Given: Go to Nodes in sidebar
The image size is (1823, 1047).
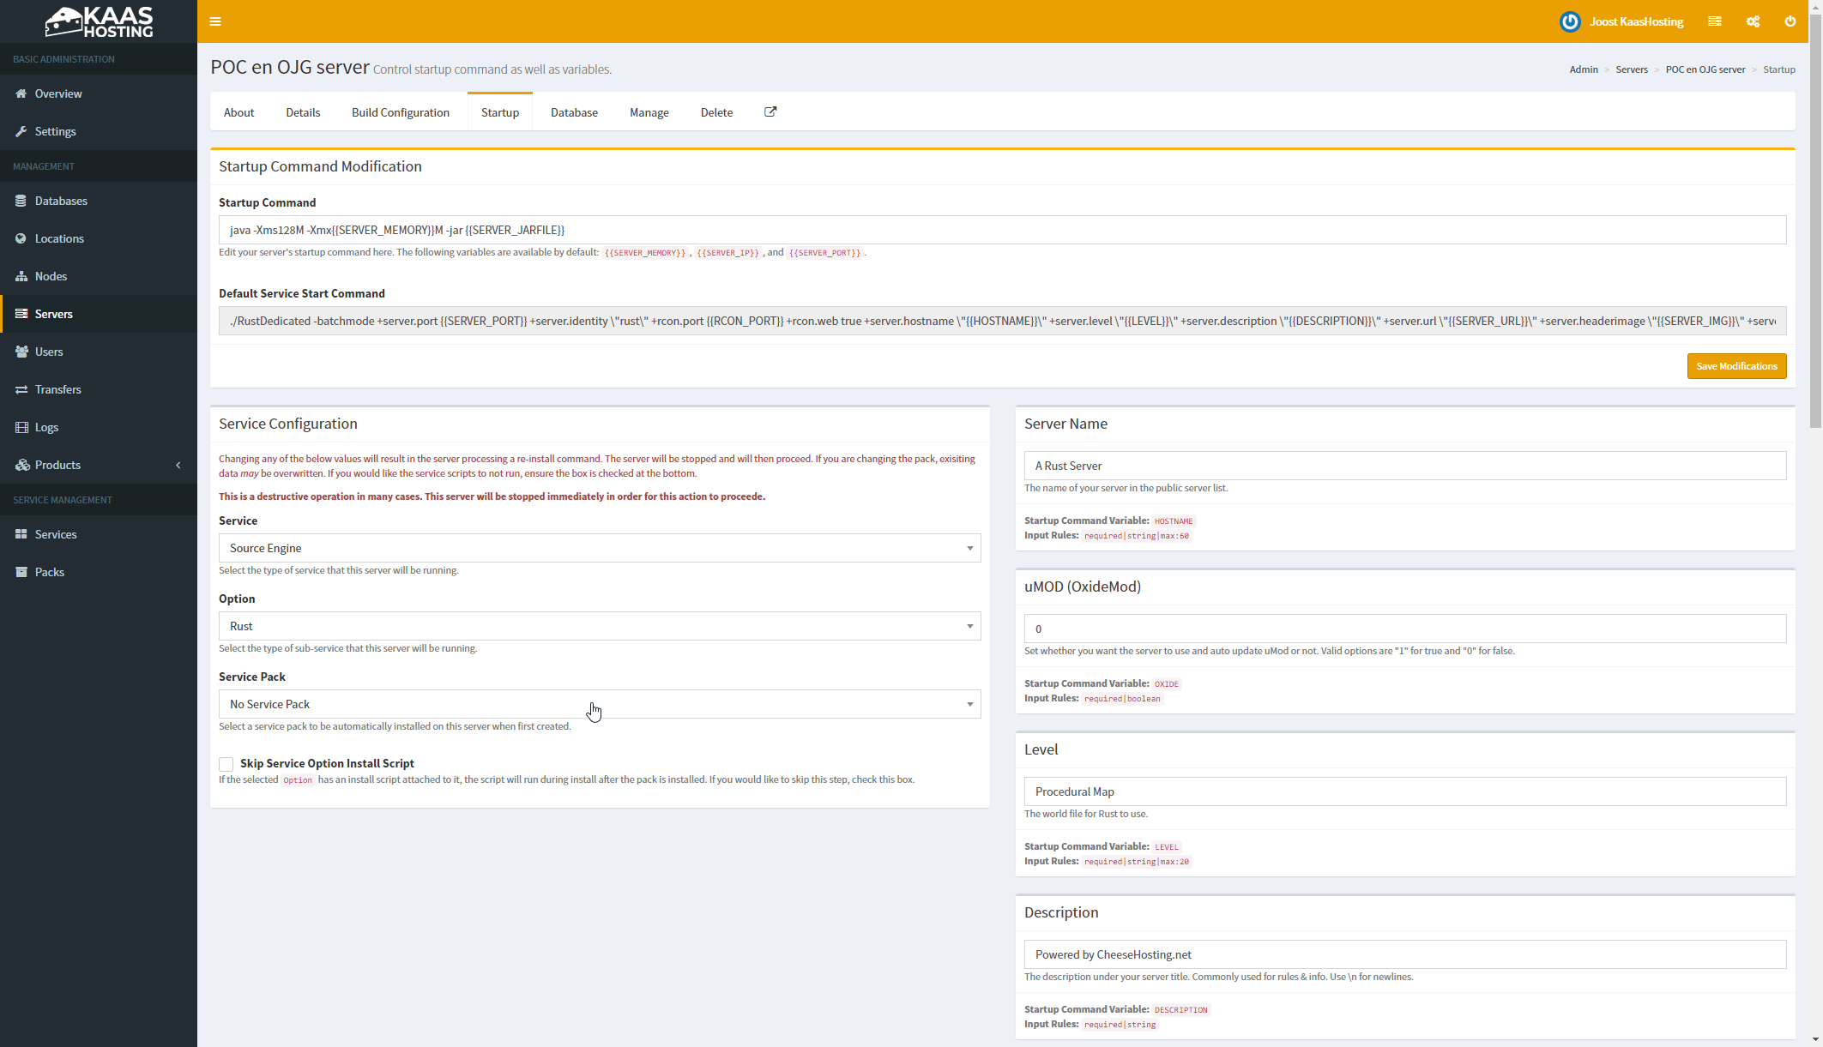Looking at the screenshot, I should click(51, 276).
